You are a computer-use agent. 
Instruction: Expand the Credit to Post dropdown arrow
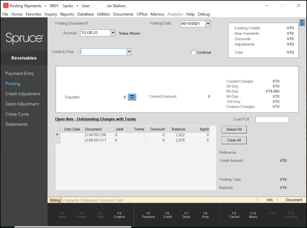(x=129, y=52)
